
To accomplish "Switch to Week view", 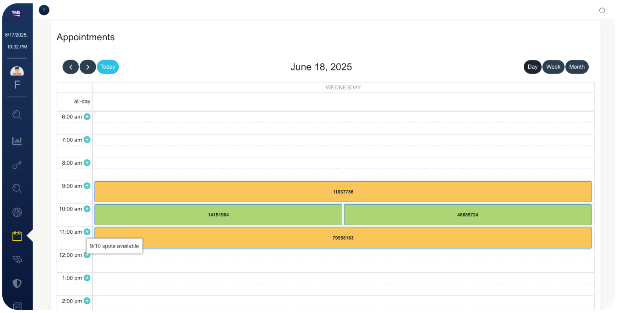I will (553, 67).
